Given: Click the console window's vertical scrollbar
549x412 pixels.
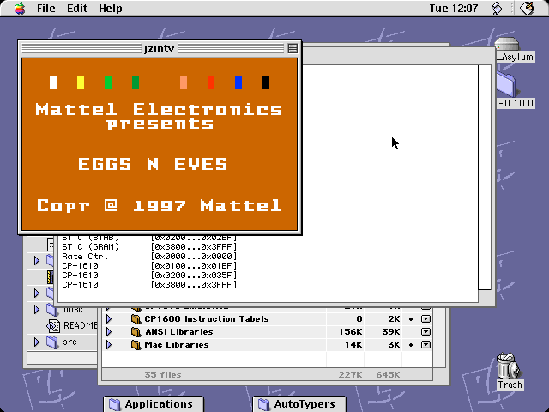Looking at the screenshot, I should click(485, 177).
